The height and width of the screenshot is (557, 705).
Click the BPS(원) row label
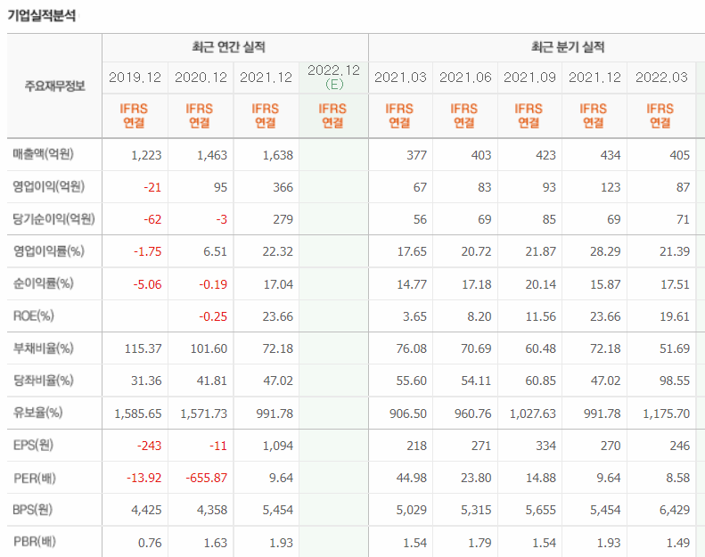pos(33,510)
